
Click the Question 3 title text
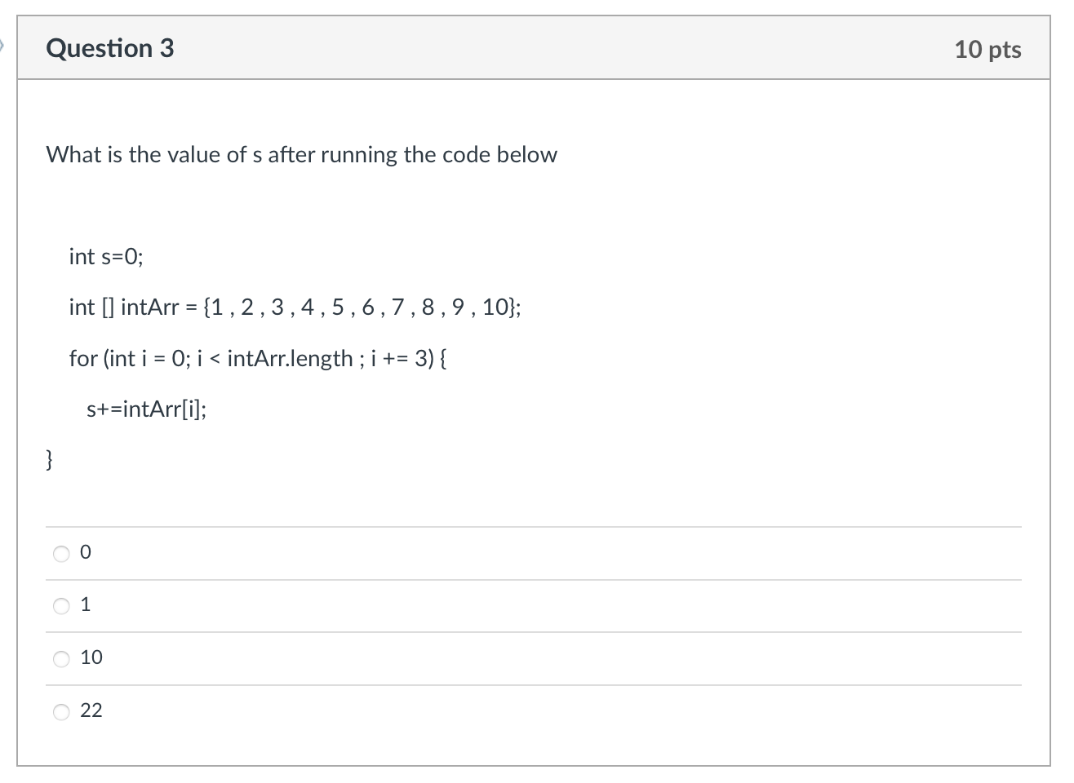110,47
